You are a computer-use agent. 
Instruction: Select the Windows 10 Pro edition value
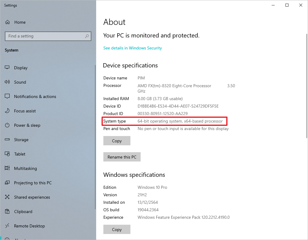coord(152,187)
